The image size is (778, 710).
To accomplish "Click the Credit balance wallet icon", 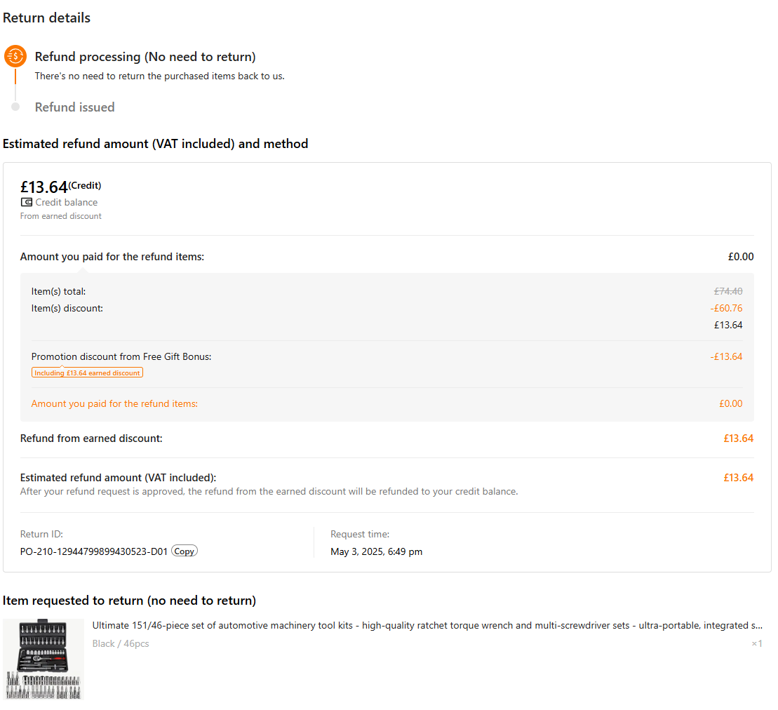I will (27, 202).
